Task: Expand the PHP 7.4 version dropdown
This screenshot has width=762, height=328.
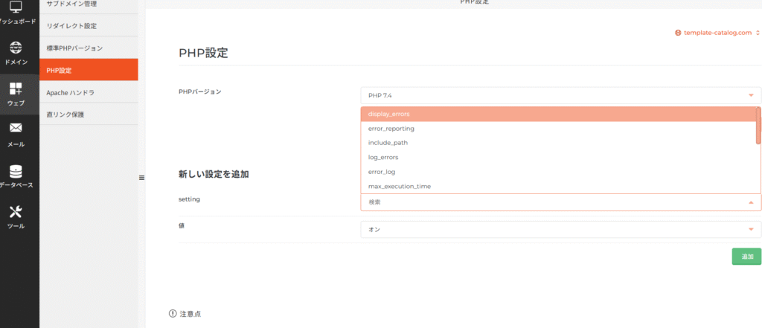Action: tap(750, 95)
